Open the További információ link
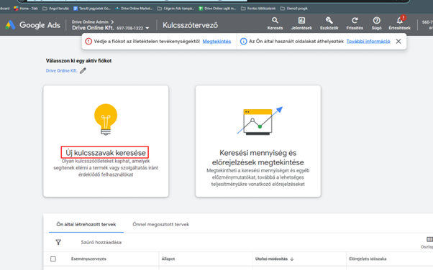 point(368,42)
